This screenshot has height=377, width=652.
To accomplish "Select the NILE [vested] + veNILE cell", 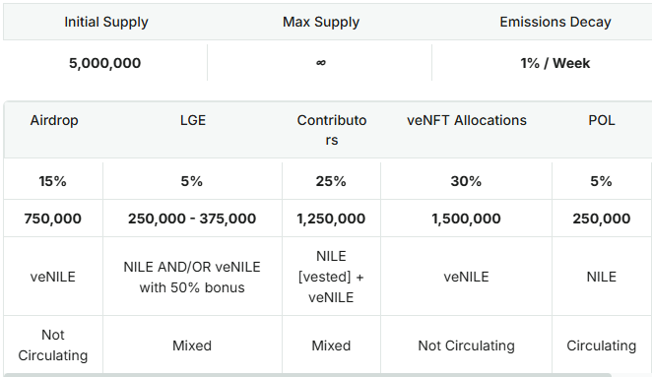I will [331, 277].
